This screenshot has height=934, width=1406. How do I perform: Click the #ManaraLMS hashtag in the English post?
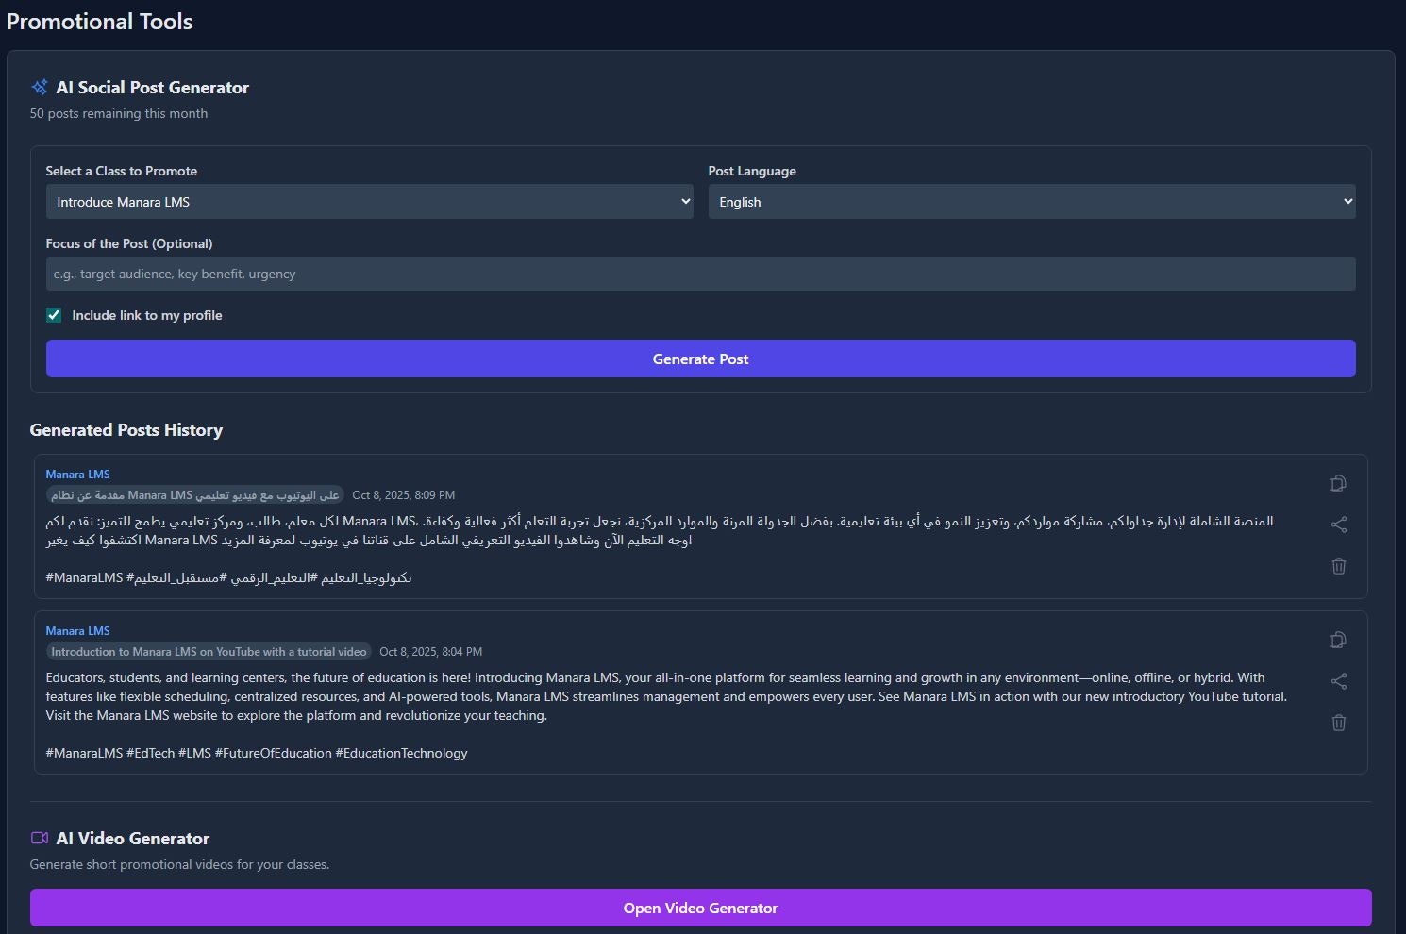click(x=83, y=752)
